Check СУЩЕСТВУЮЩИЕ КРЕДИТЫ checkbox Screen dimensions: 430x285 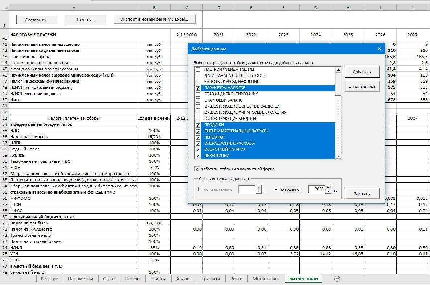click(198, 119)
